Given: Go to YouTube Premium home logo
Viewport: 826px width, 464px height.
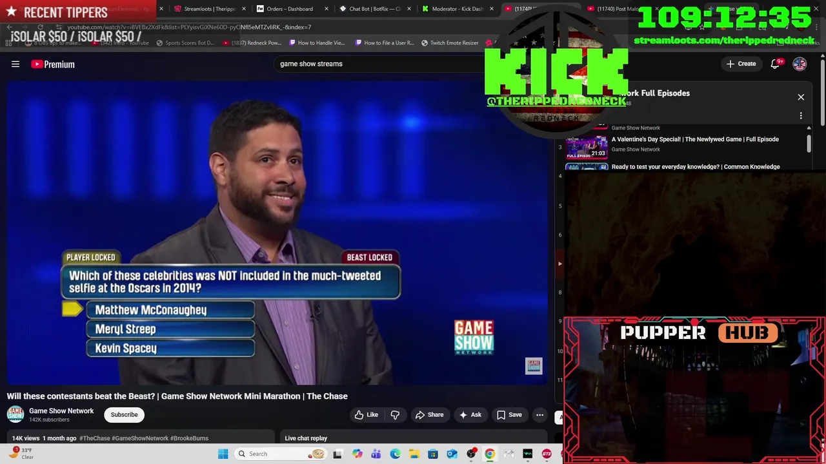Looking at the screenshot, I should tap(53, 64).
